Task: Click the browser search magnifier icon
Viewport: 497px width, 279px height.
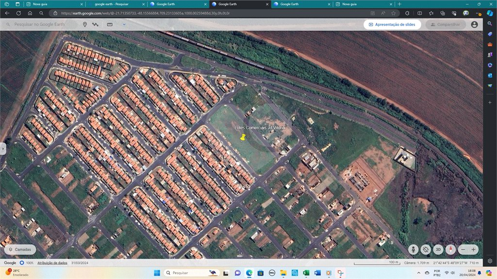Action: click(41, 13)
